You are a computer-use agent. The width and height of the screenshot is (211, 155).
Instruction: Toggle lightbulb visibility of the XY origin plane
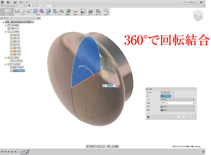[x=11, y=48]
